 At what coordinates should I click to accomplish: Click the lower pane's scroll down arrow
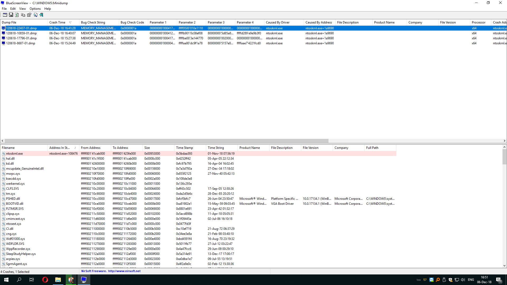[x=504, y=266]
